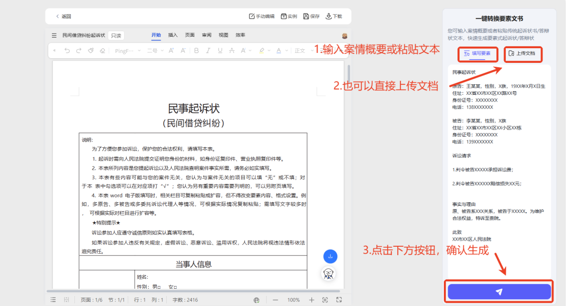Click the decrease font size icon
Image resolution: width=566 pixels, height=306 pixels.
point(183,51)
